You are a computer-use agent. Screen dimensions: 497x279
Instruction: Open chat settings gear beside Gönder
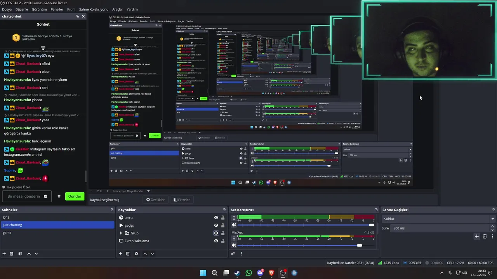(59, 196)
